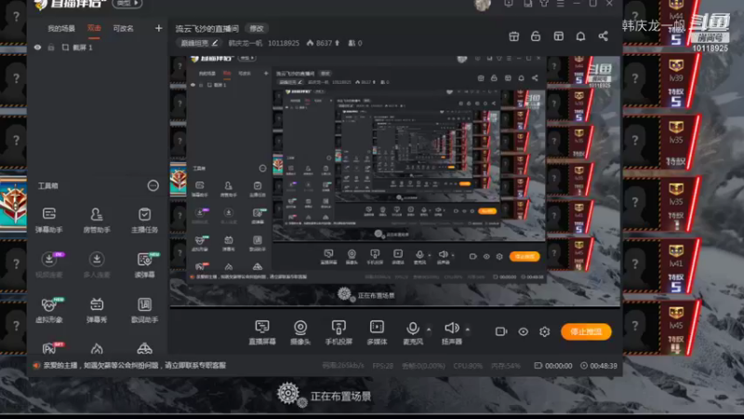Click the layout icon in header
This screenshot has width=744, height=419.
pos(559,36)
